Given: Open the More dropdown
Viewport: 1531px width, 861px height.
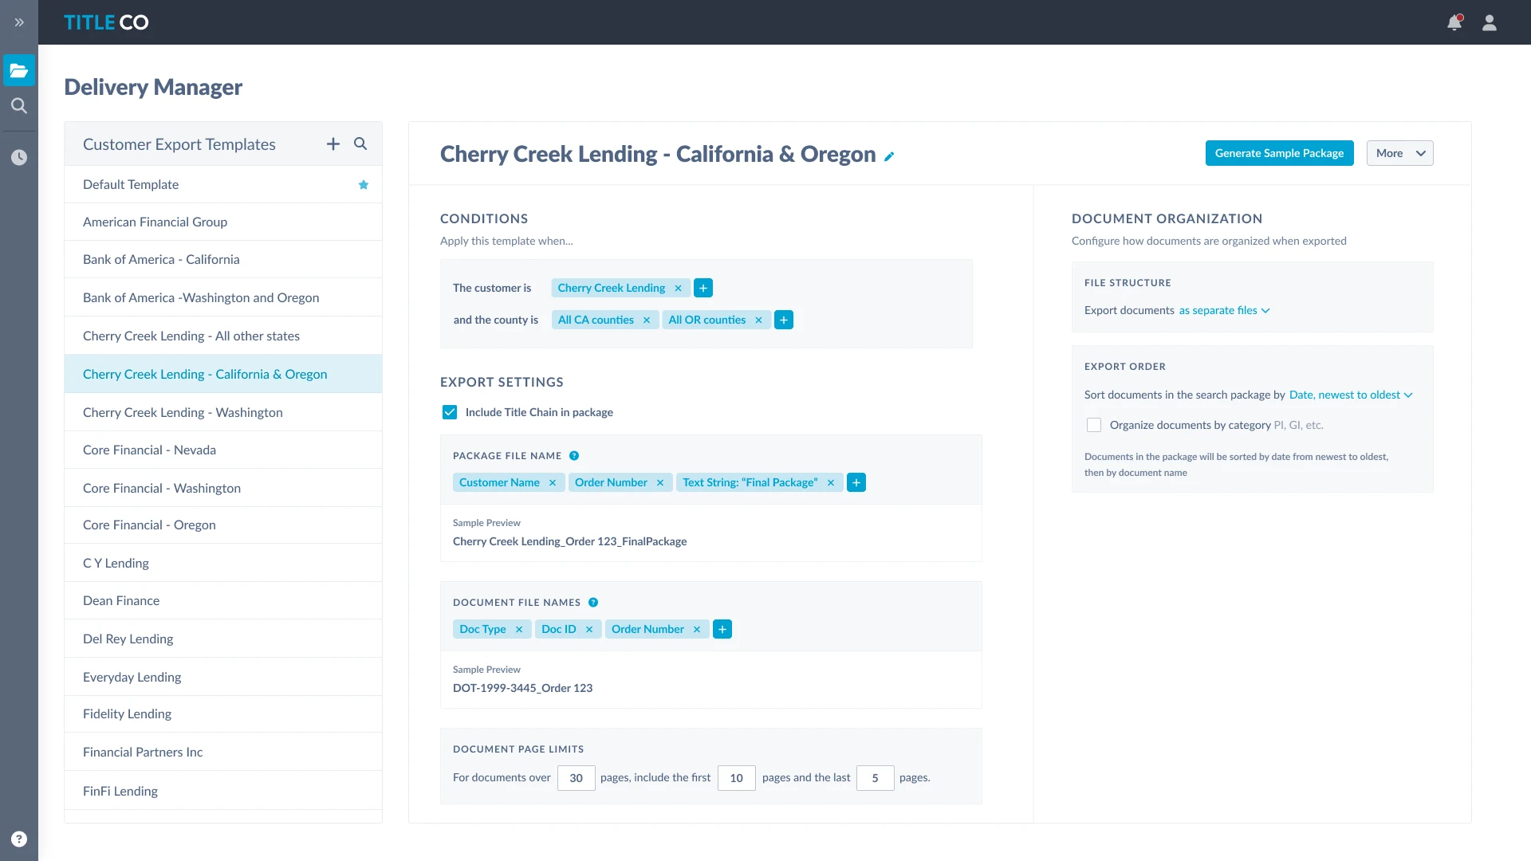Looking at the screenshot, I should (x=1399, y=153).
